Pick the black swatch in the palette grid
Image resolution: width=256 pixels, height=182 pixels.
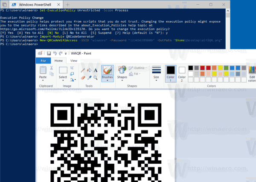click(x=191, y=68)
